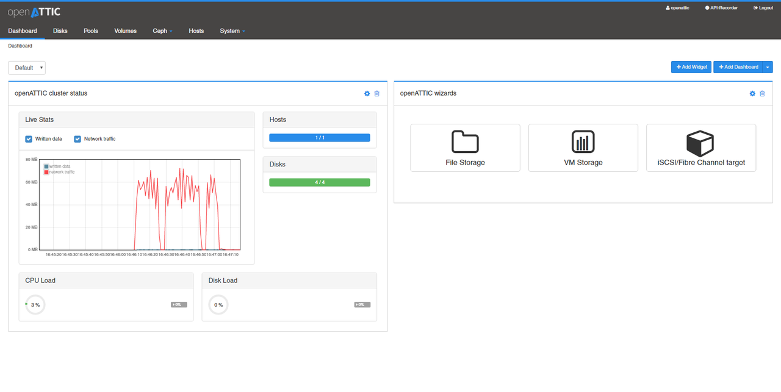The width and height of the screenshot is (781, 392).
Task: Click the Disk Load panel heading
Action: 289,280
